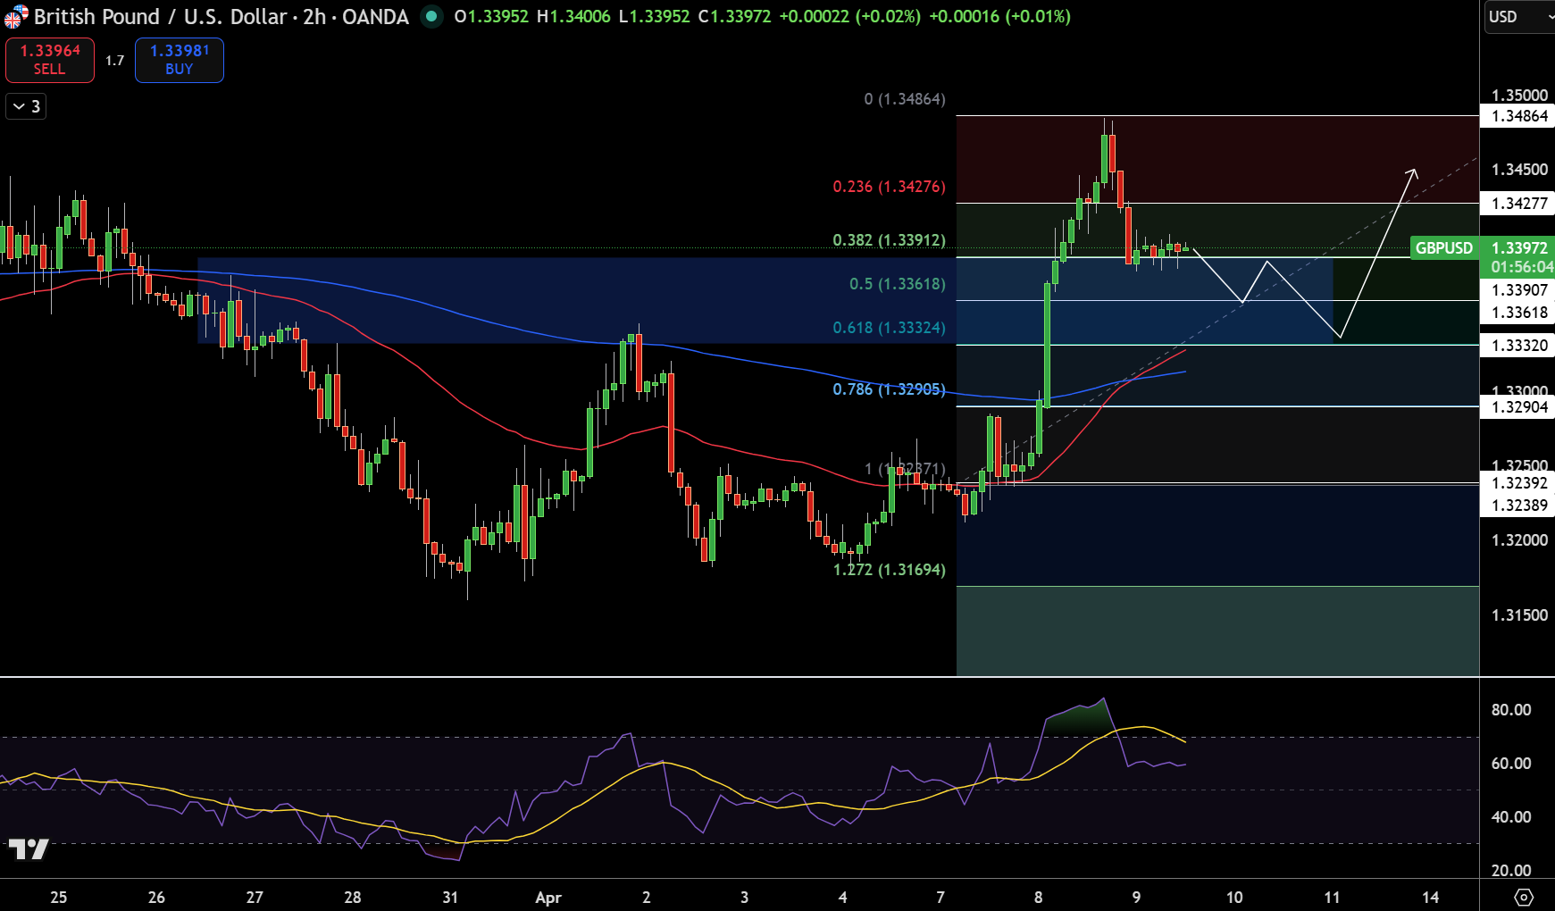
Task: Click the price axis value 1.34500
Action: coord(1519,170)
